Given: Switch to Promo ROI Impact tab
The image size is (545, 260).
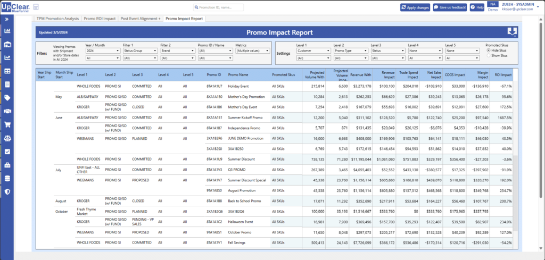Looking at the screenshot, I should pos(100,19).
